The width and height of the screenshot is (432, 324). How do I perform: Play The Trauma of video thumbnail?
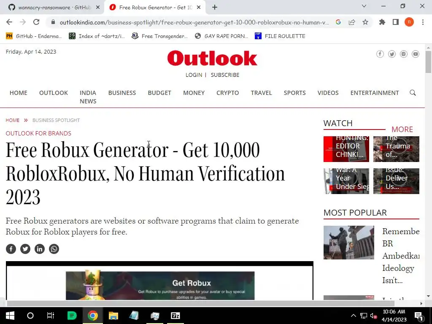pos(396,149)
